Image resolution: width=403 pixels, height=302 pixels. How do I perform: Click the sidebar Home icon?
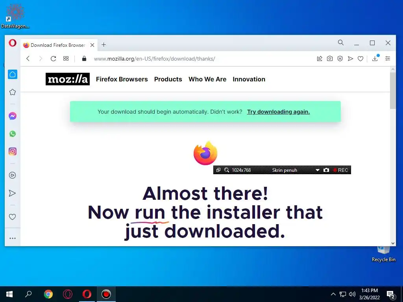[x=13, y=74]
